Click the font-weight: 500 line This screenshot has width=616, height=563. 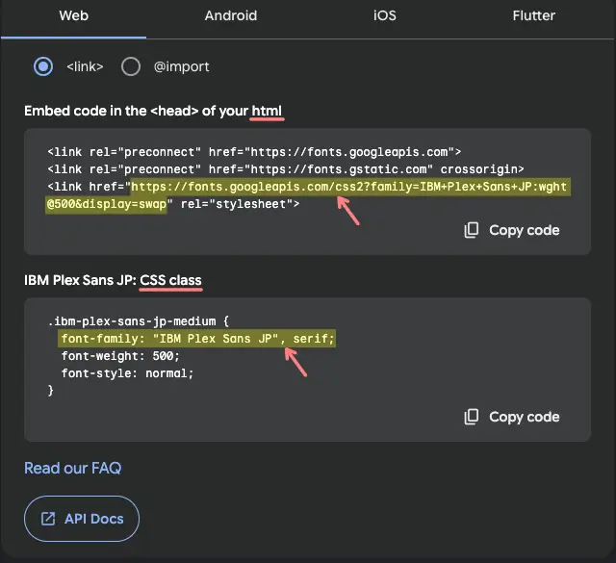(120, 356)
